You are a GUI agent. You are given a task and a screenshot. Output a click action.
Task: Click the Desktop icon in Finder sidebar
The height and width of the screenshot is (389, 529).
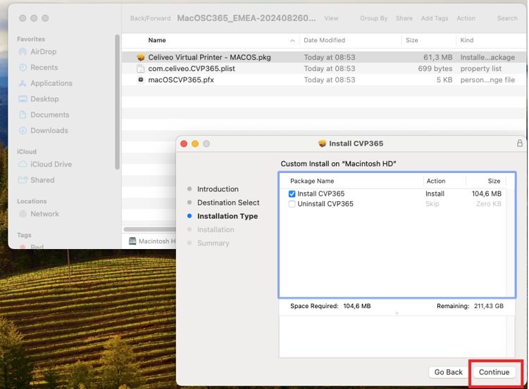[23, 99]
